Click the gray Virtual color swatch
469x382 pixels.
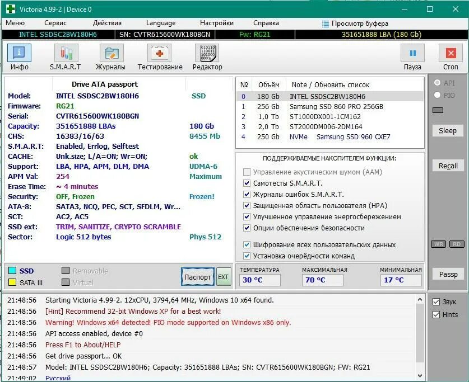(66, 282)
